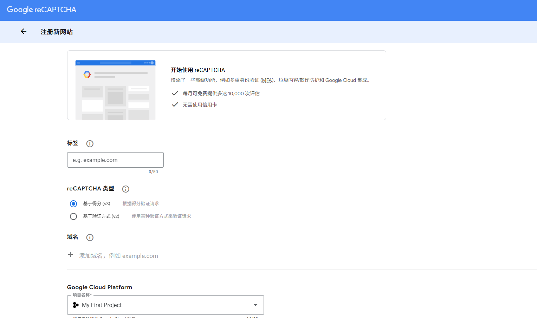The image size is (537, 318).
Task: Click the 基于验证方式 (v2) label text
Action: 101,216
